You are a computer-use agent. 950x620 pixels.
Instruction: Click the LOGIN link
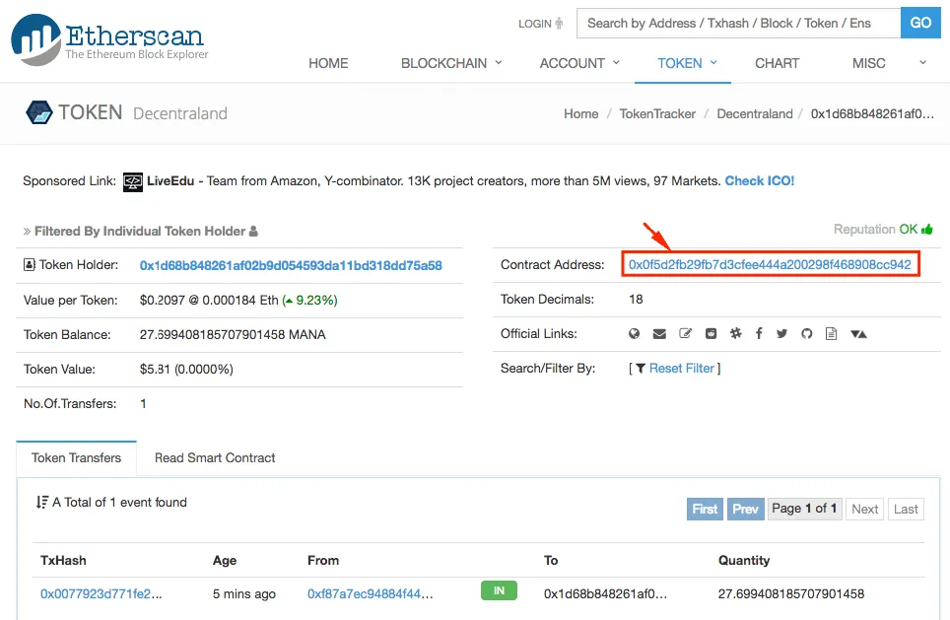coord(535,24)
